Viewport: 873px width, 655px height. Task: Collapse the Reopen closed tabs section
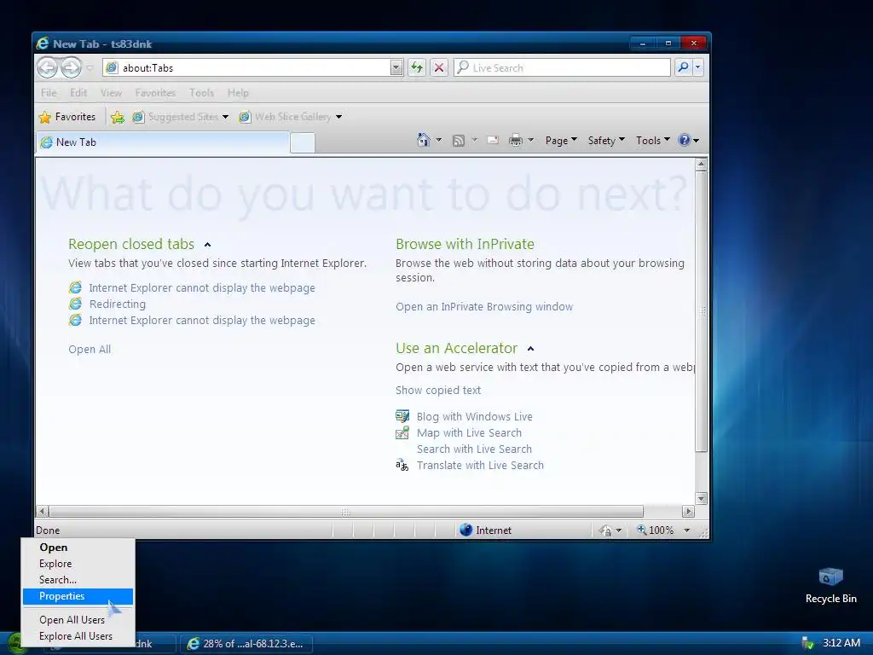click(x=208, y=245)
